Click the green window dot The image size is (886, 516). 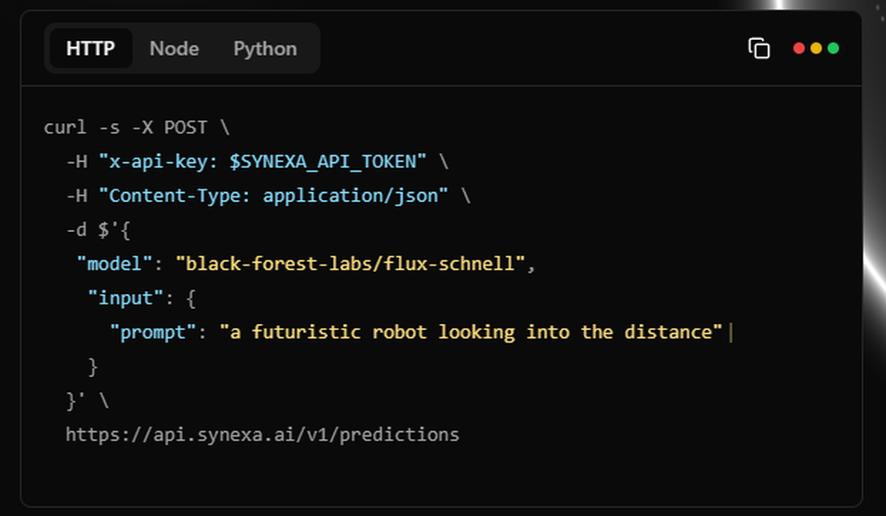pos(833,49)
